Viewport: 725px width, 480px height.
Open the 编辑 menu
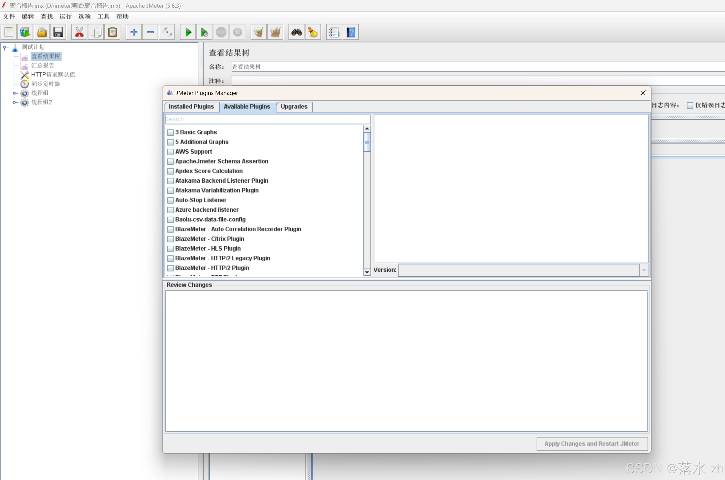pos(28,16)
